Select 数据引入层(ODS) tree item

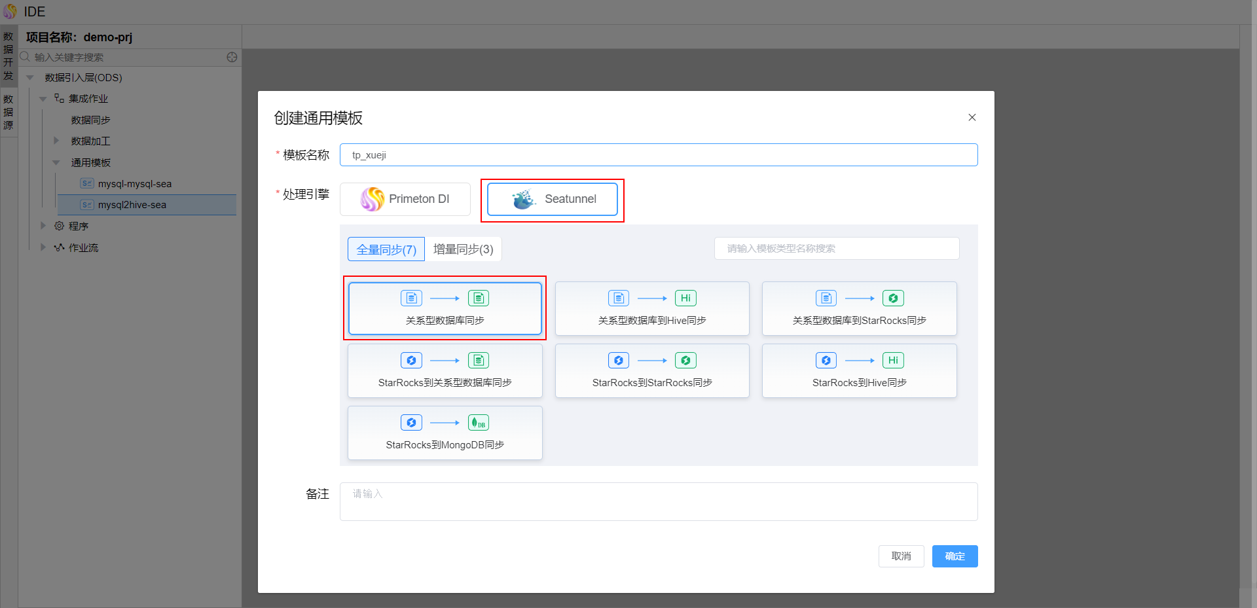point(84,77)
